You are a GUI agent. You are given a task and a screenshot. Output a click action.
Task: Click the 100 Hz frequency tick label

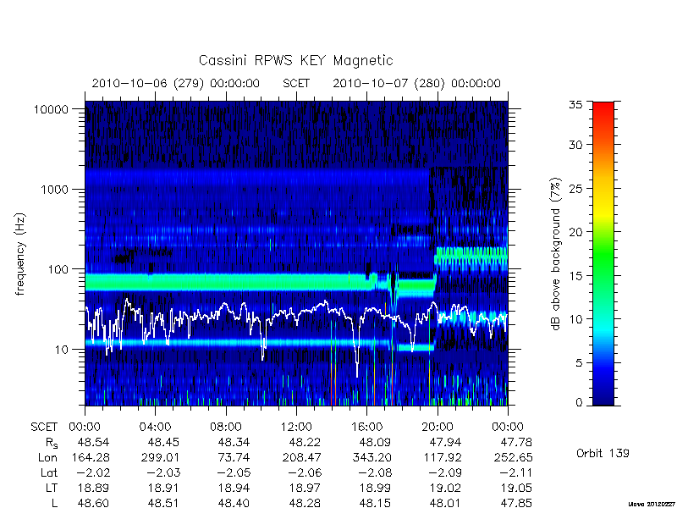(58, 269)
